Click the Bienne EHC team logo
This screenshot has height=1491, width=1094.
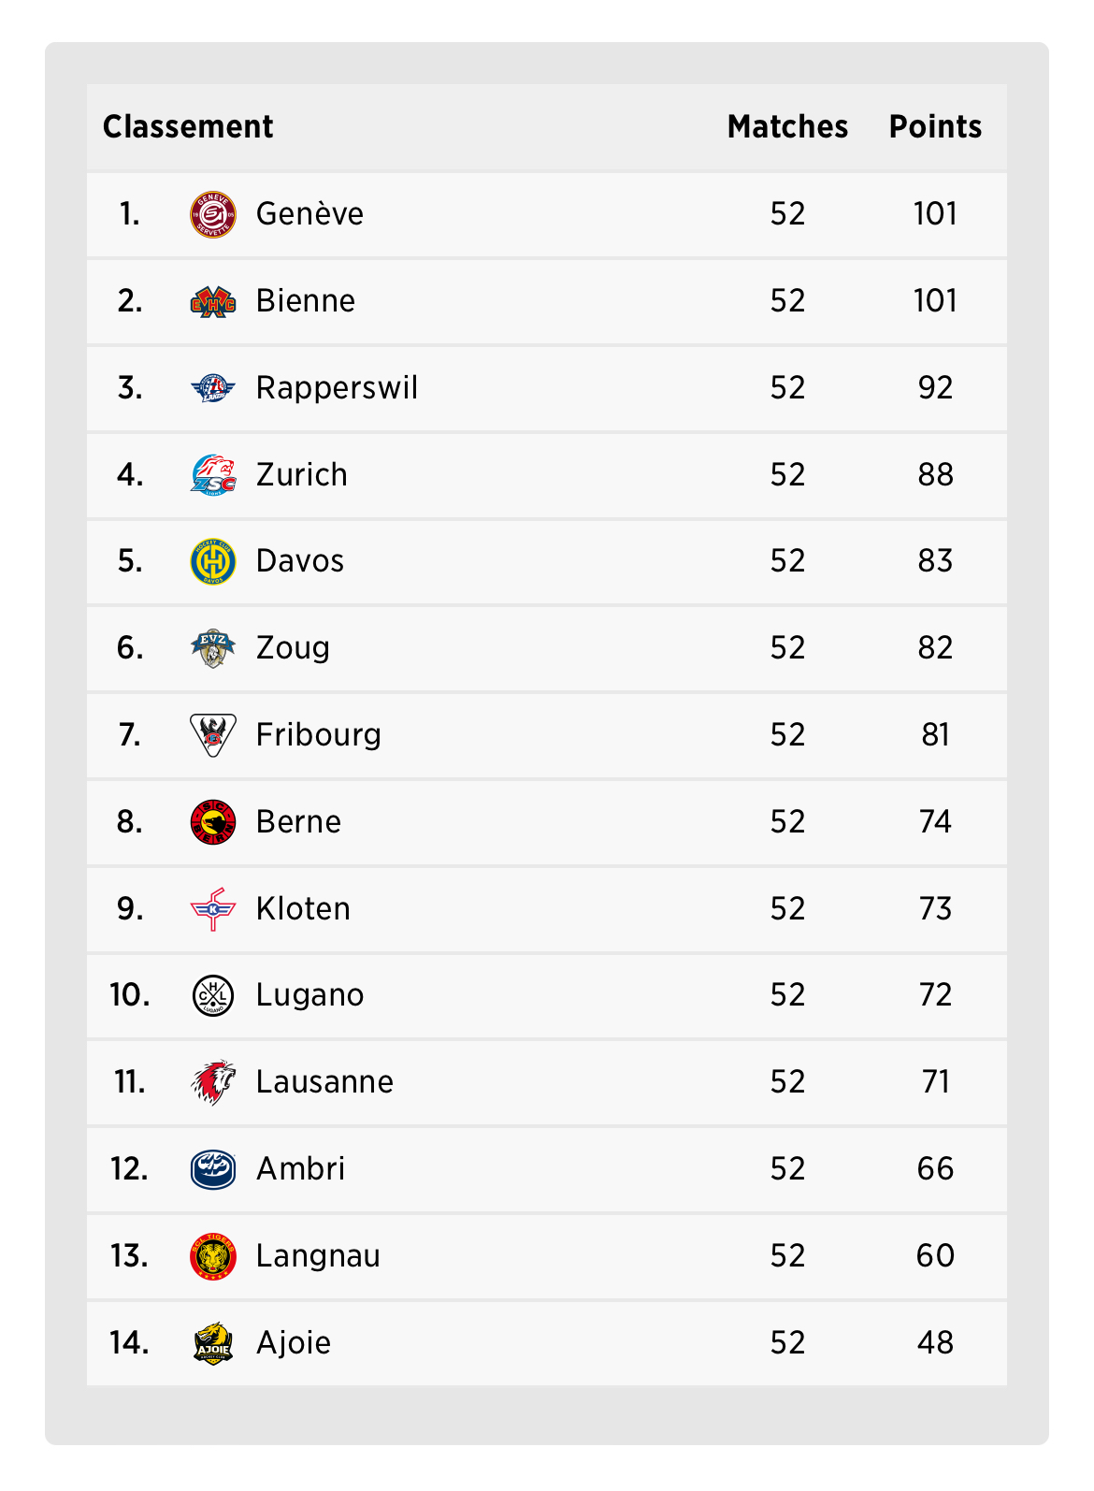(212, 301)
